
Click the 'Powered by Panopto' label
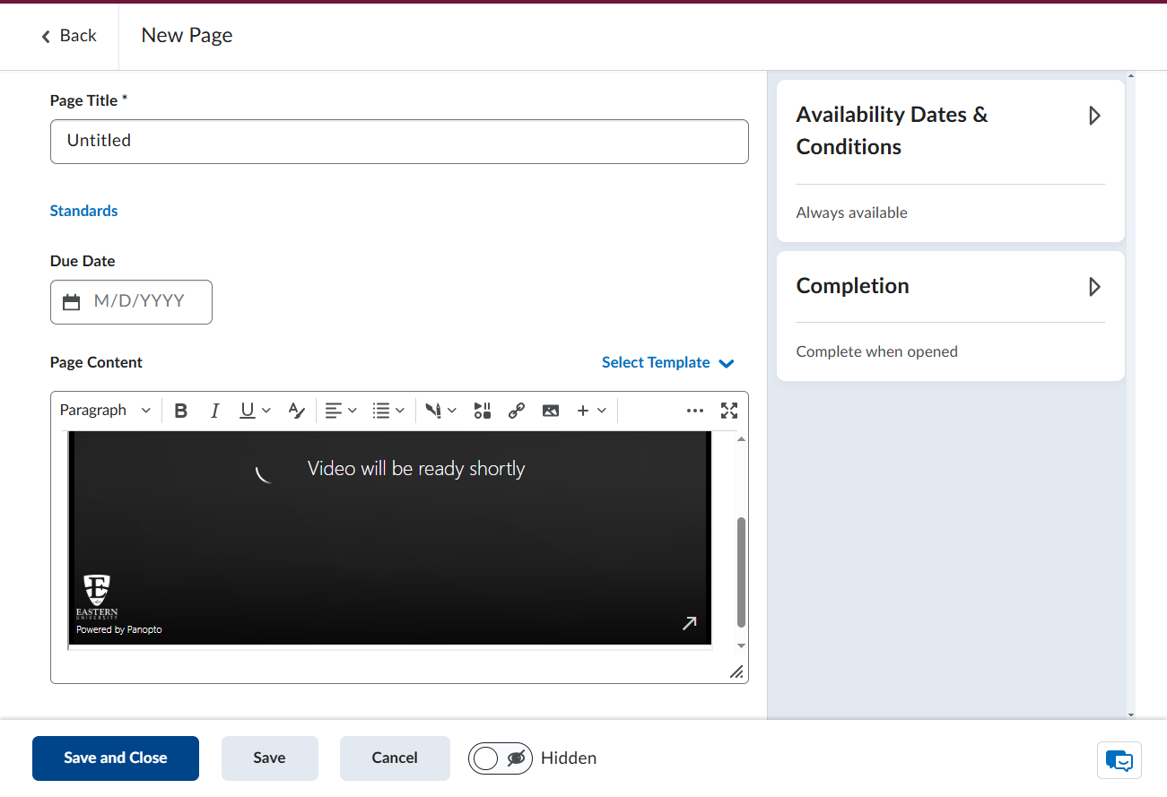[x=119, y=629]
